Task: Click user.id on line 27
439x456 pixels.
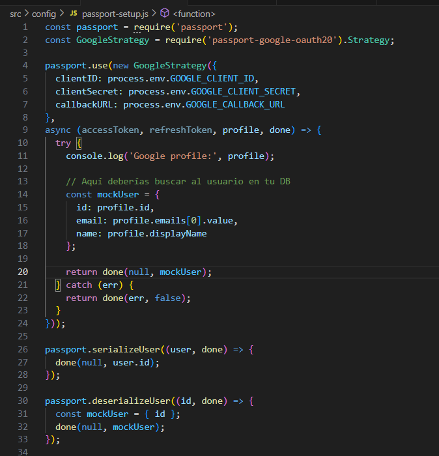Action: pos(131,363)
